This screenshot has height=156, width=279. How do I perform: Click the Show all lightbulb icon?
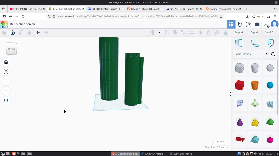[153, 32]
